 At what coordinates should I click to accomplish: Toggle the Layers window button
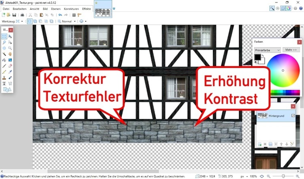(x=283, y=8)
